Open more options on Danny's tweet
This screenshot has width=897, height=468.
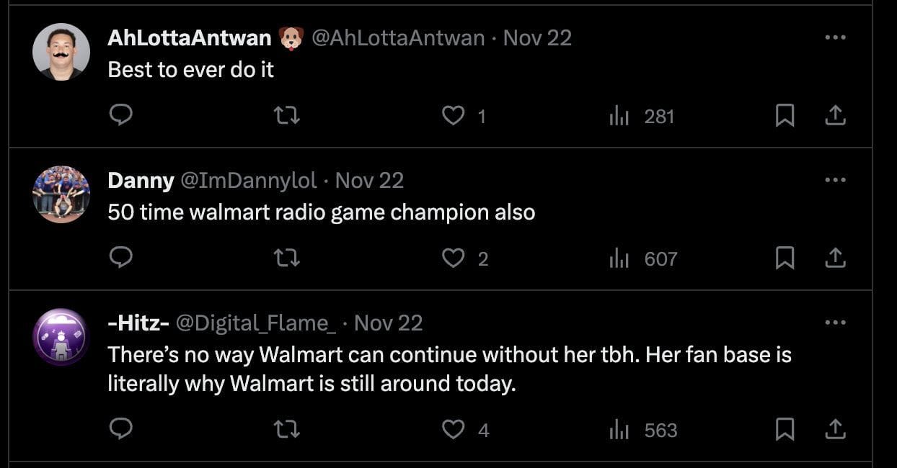tap(834, 180)
